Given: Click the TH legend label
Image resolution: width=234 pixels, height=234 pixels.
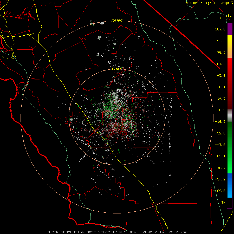Looking at the screenshot, I should click(223, 203).
